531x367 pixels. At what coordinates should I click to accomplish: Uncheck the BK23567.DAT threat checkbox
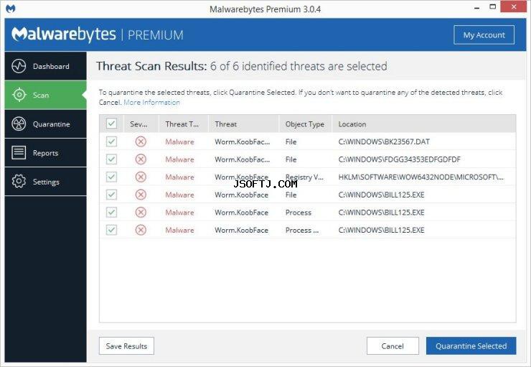tap(111, 141)
